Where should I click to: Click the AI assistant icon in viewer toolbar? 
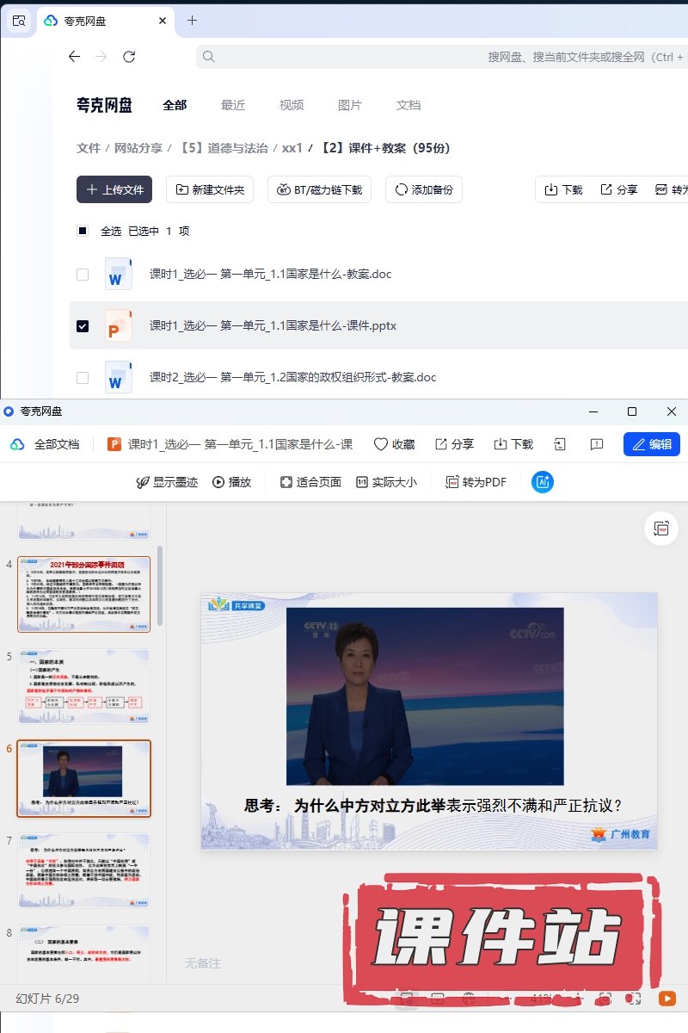tap(543, 482)
